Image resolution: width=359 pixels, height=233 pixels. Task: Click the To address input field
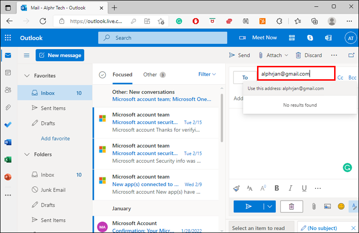(x=296, y=74)
